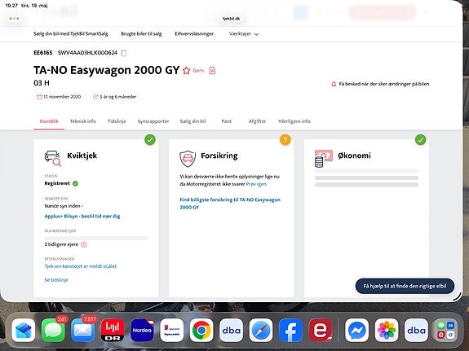This screenshot has width=469, height=351.
Task: Copy the VIN number with clipboard icon
Action: click(x=123, y=53)
